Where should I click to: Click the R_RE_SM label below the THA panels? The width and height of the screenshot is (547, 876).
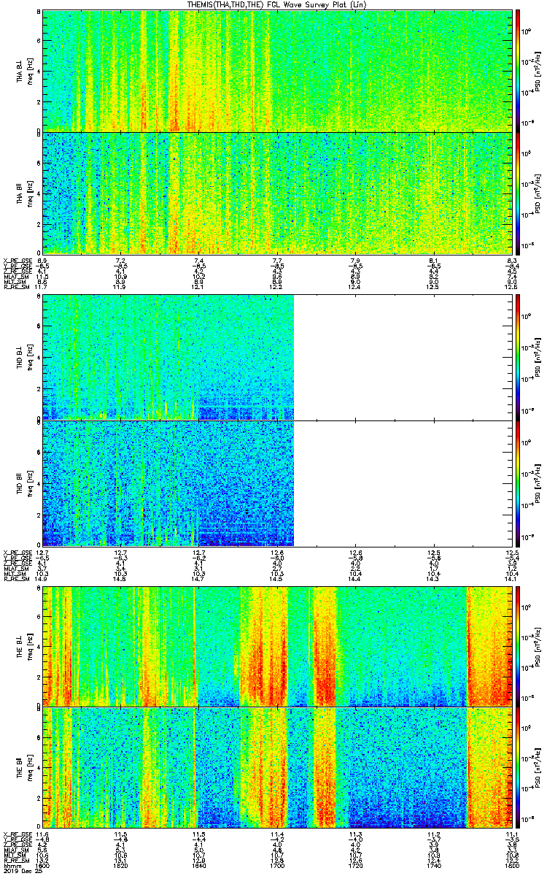[16, 288]
